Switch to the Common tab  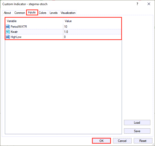point(20,13)
